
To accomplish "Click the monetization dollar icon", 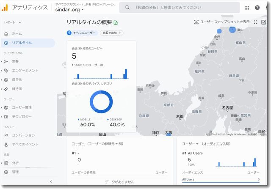I will coord(6,80).
